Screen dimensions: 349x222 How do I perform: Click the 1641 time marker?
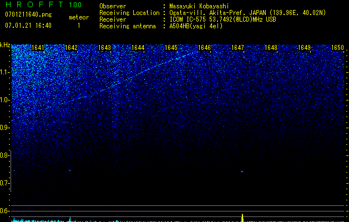(38, 48)
